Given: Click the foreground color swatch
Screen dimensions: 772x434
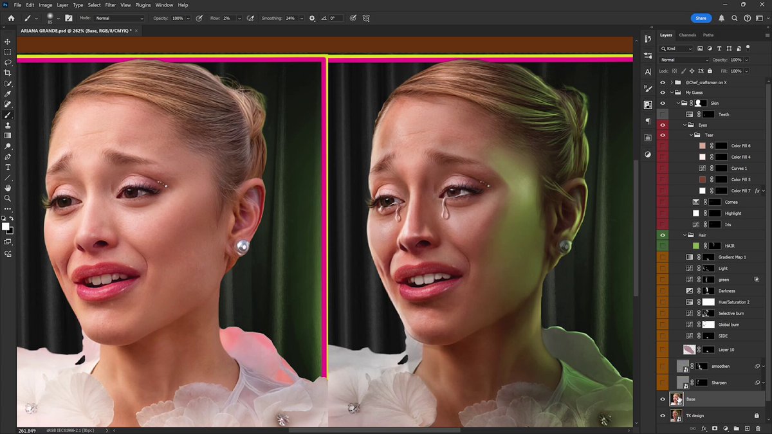Looking at the screenshot, I should (6, 226).
